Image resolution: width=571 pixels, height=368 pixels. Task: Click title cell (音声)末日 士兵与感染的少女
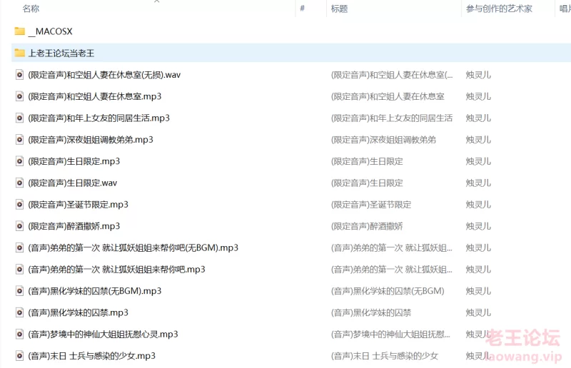(385, 356)
